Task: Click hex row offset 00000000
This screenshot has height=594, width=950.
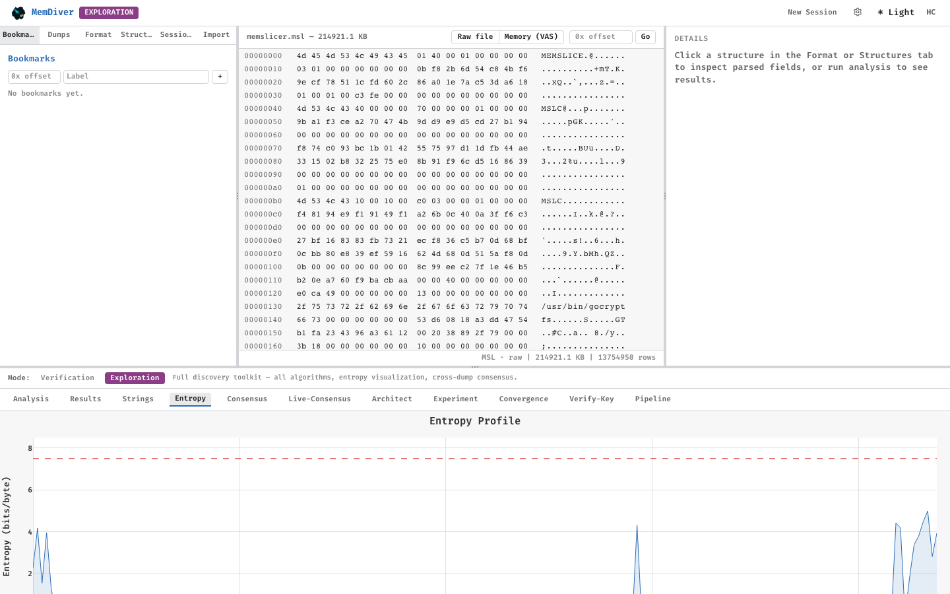Action: 263,56
